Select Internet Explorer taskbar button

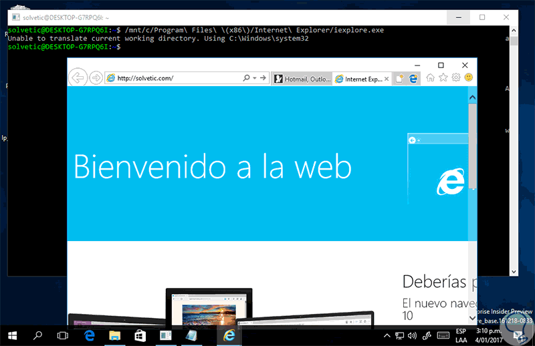[229, 336]
